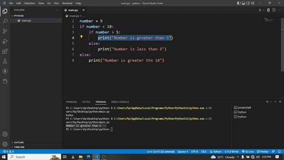Viewport: 284px width, 160px height.
Task: Toggle the primary side bar layout icon
Action: (239, 3)
